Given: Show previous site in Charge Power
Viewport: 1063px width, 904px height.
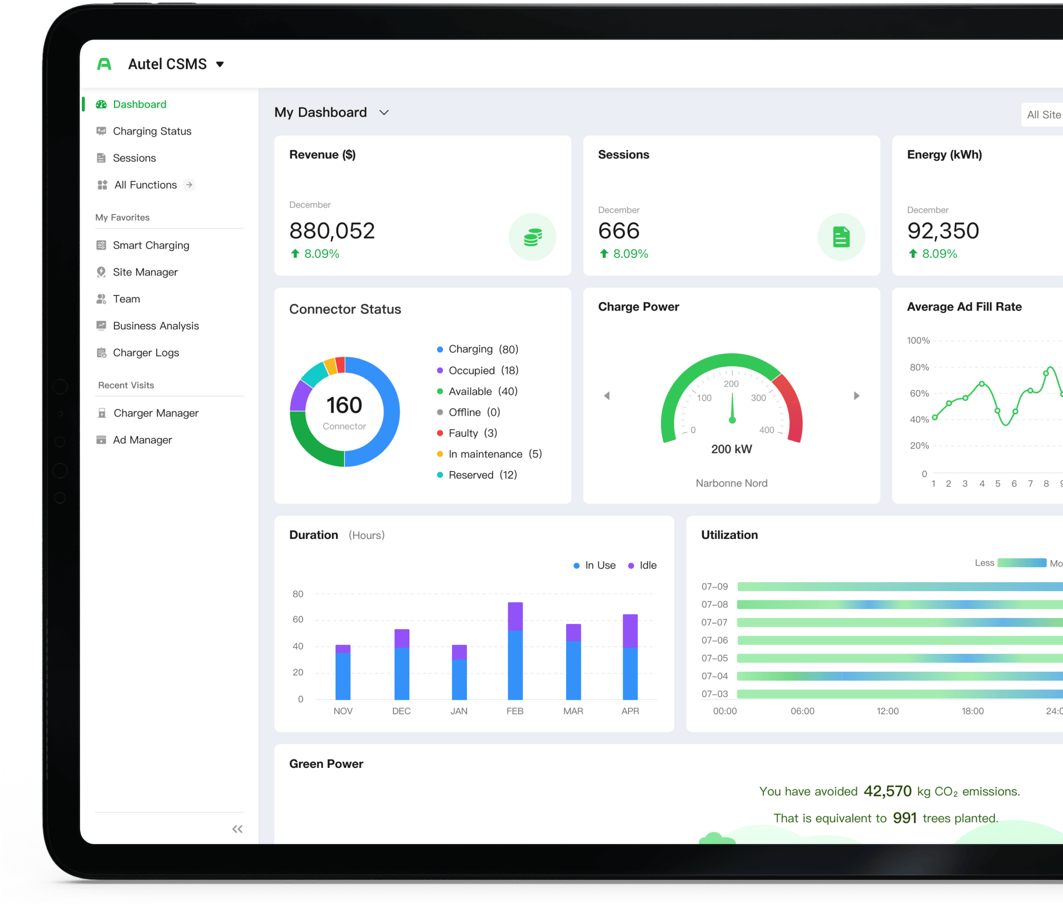Looking at the screenshot, I should pos(607,396).
